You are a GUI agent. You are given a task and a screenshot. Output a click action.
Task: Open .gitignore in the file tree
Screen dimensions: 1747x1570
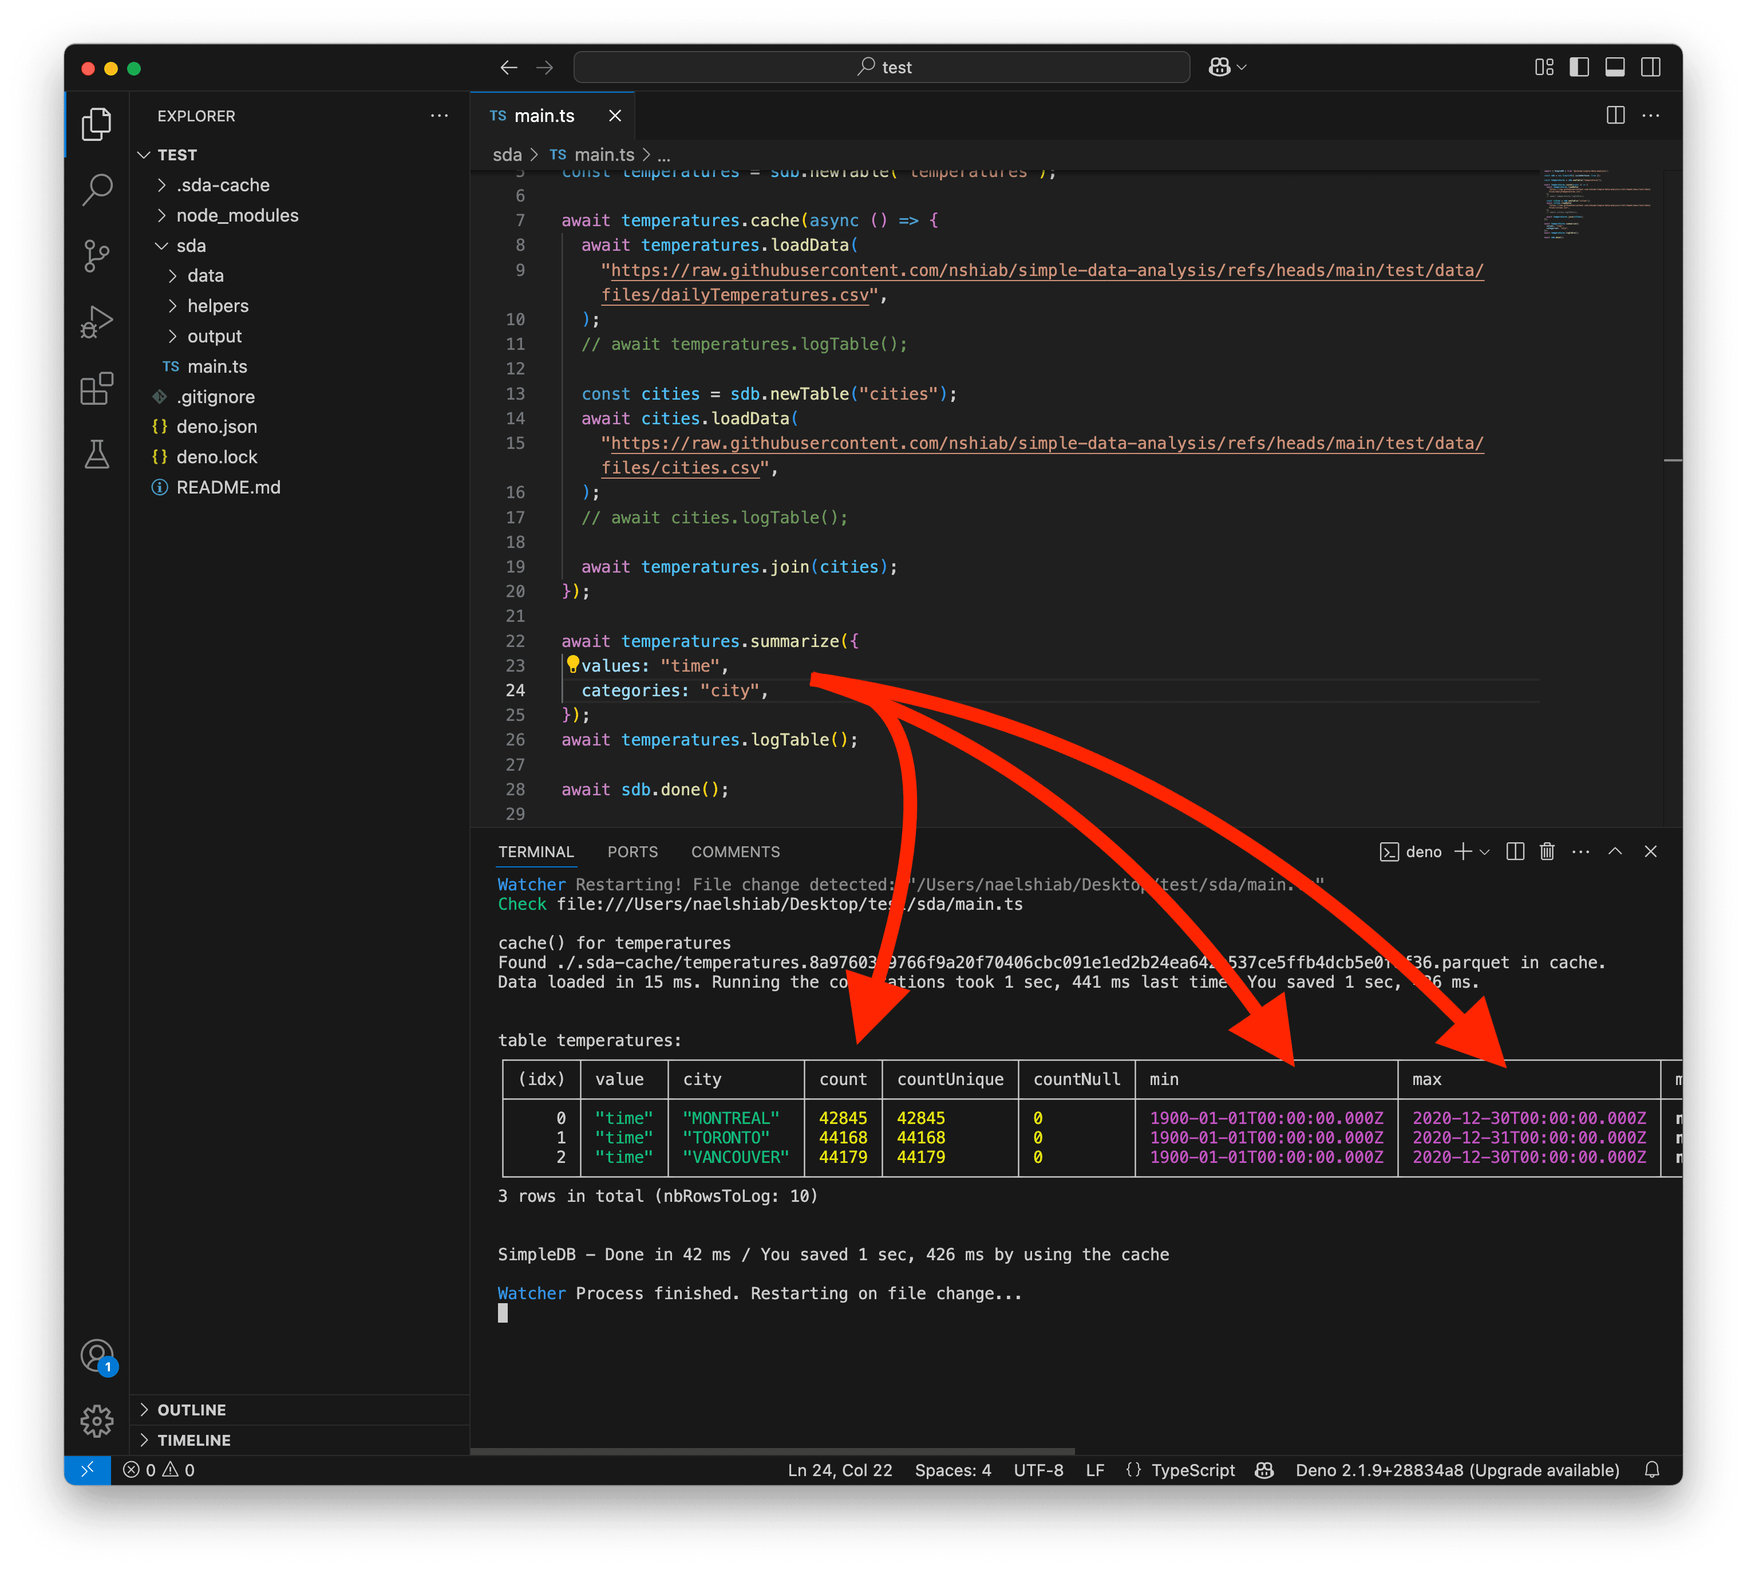click(x=216, y=397)
